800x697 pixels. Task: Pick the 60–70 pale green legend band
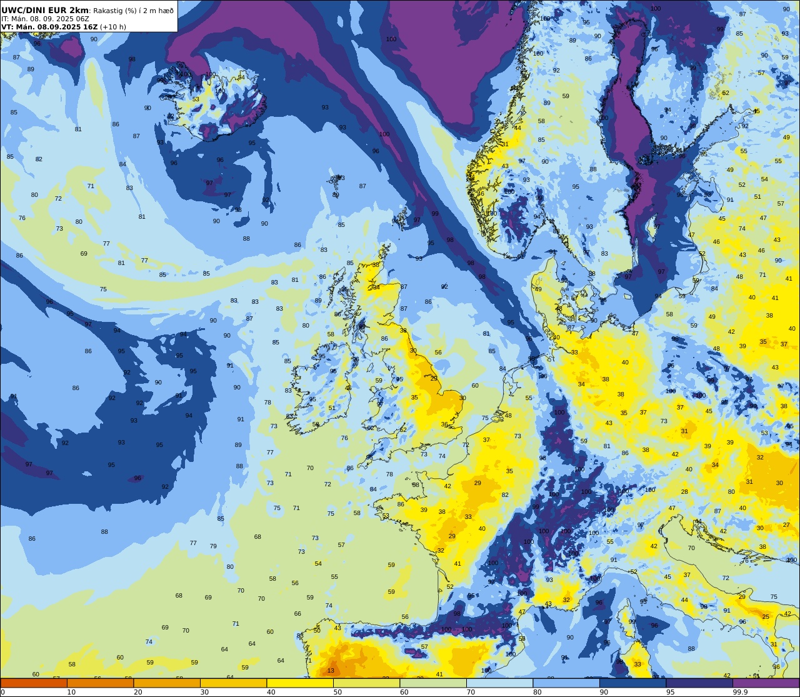pos(433,683)
